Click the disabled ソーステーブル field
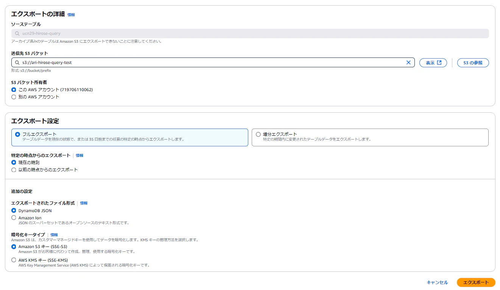 pos(250,33)
